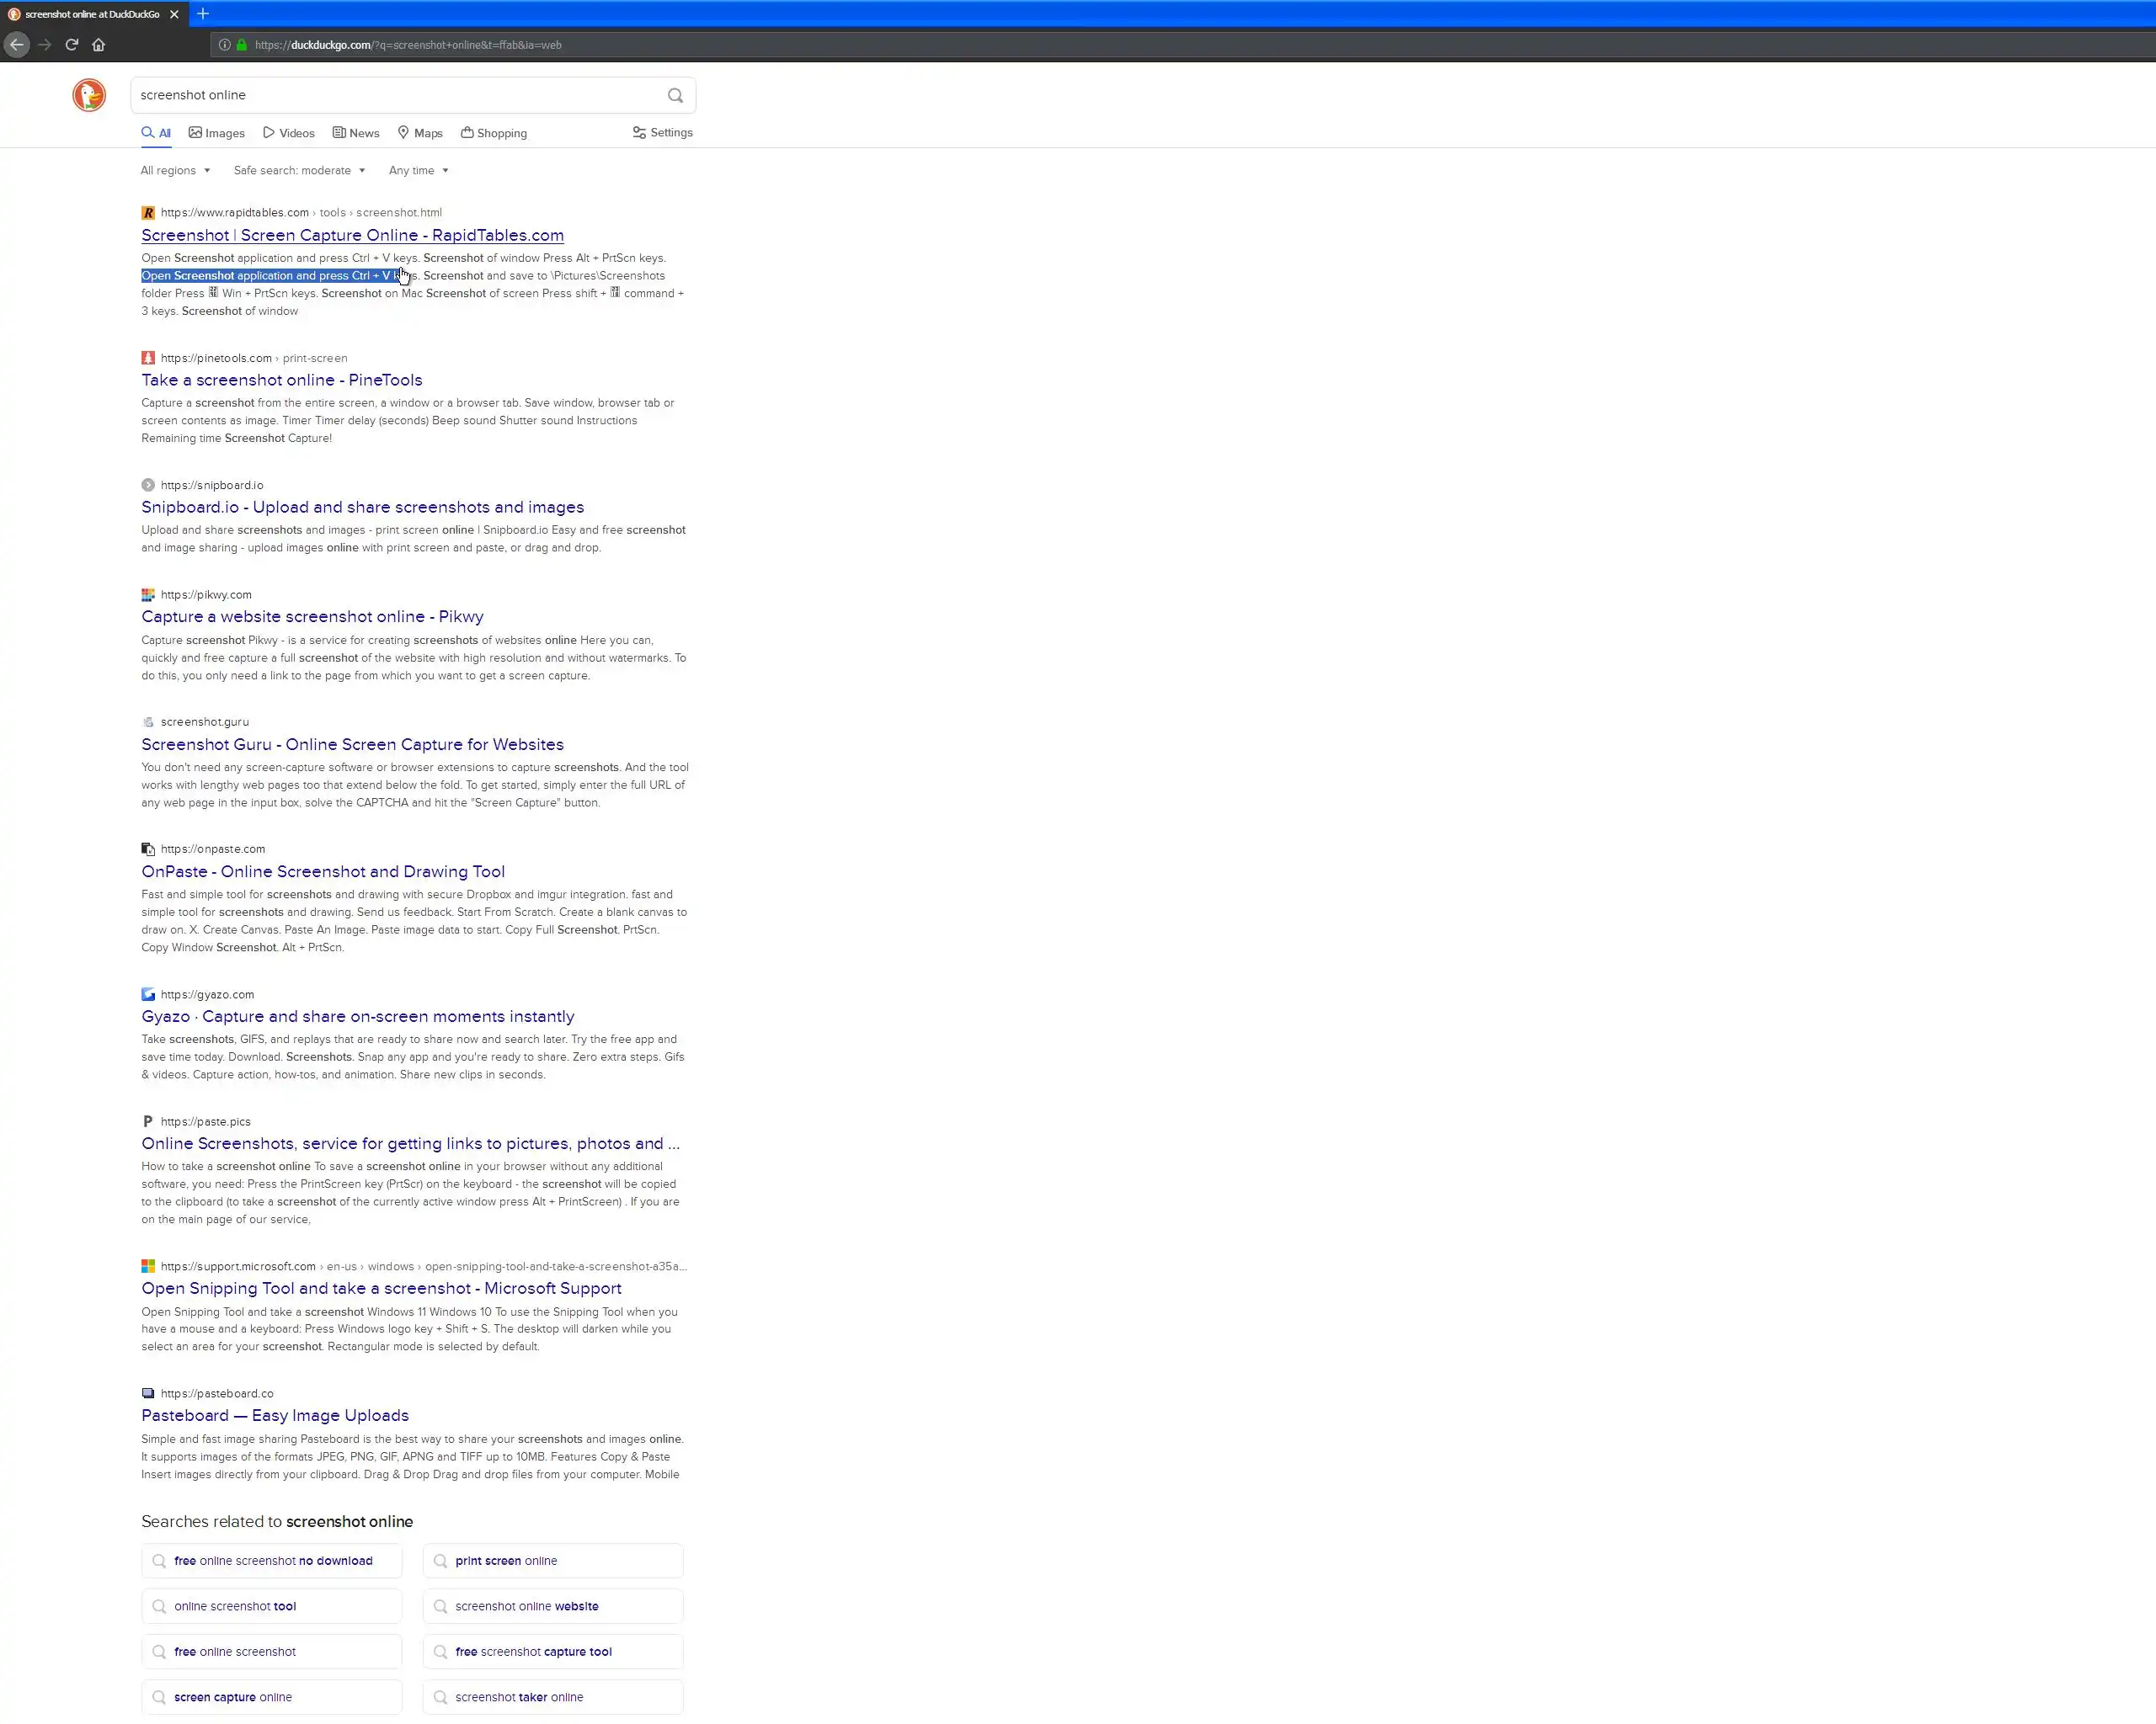Expand the All regions dropdown
Image resolution: width=2156 pixels, height=1724 pixels.
pyautogui.click(x=175, y=171)
